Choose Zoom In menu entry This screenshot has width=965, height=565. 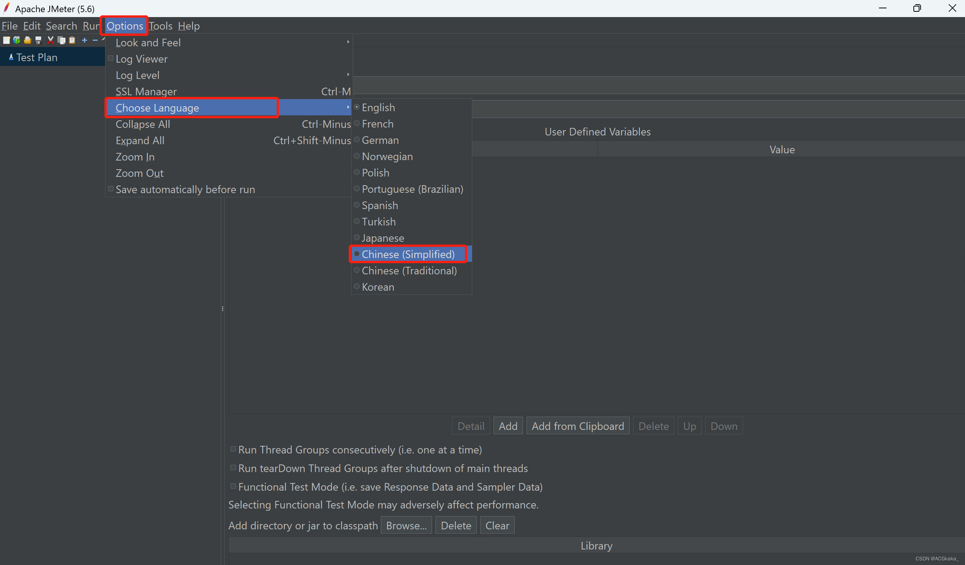click(x=229, y=157)
